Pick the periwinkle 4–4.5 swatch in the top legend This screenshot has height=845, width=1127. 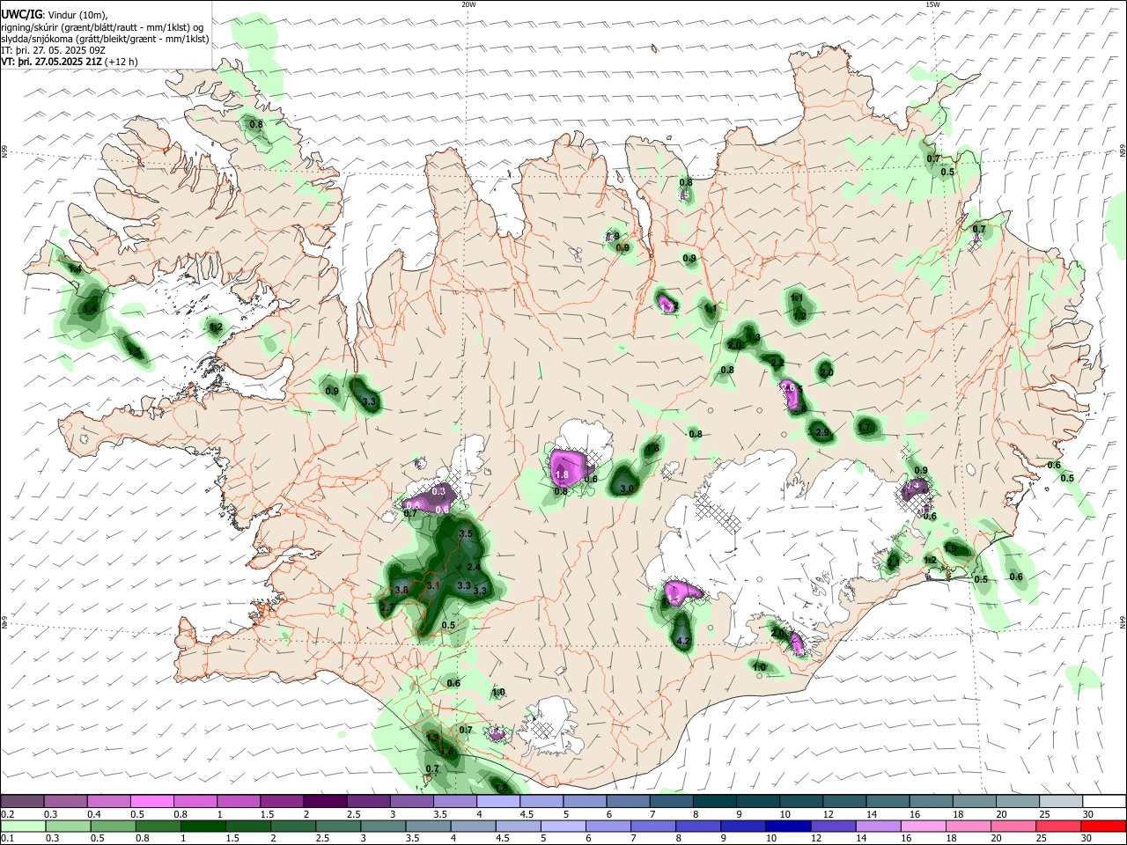498,802
